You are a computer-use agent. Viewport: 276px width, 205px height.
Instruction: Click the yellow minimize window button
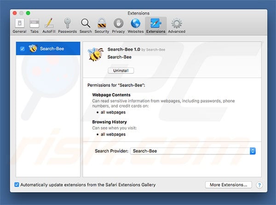[21, 12]
